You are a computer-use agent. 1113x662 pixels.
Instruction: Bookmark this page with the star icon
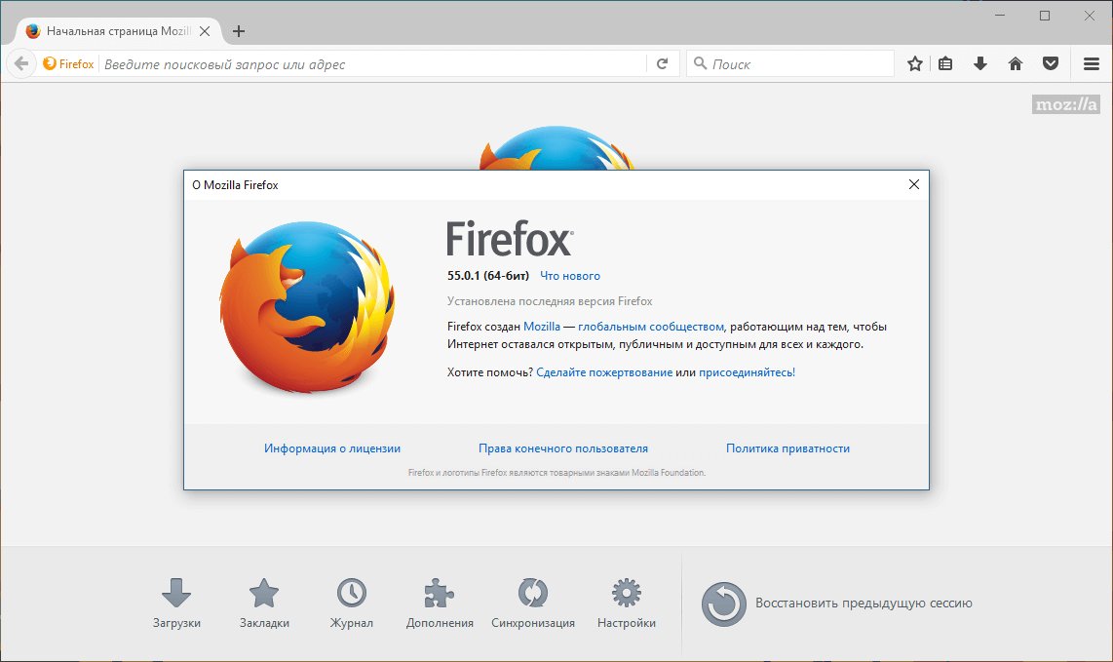915,64
